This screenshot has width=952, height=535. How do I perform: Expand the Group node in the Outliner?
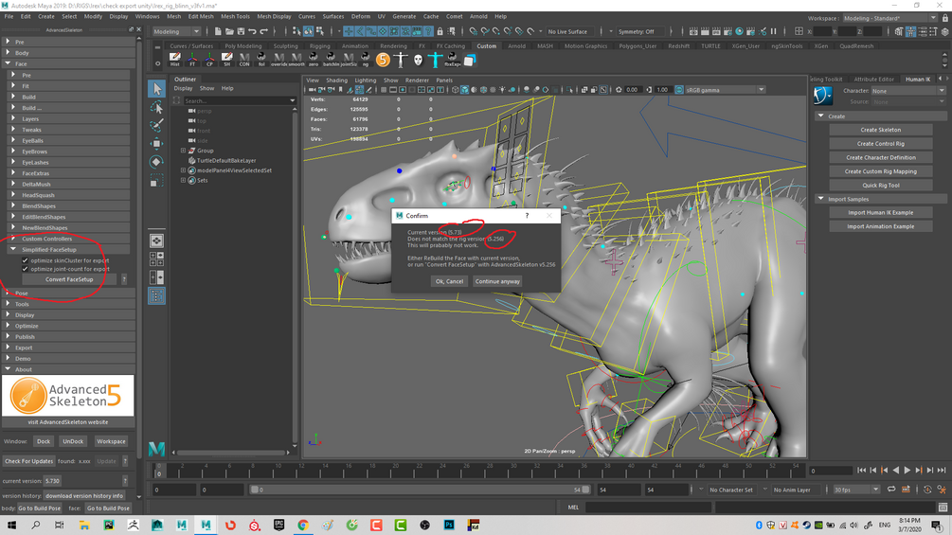tap(184, 151)
